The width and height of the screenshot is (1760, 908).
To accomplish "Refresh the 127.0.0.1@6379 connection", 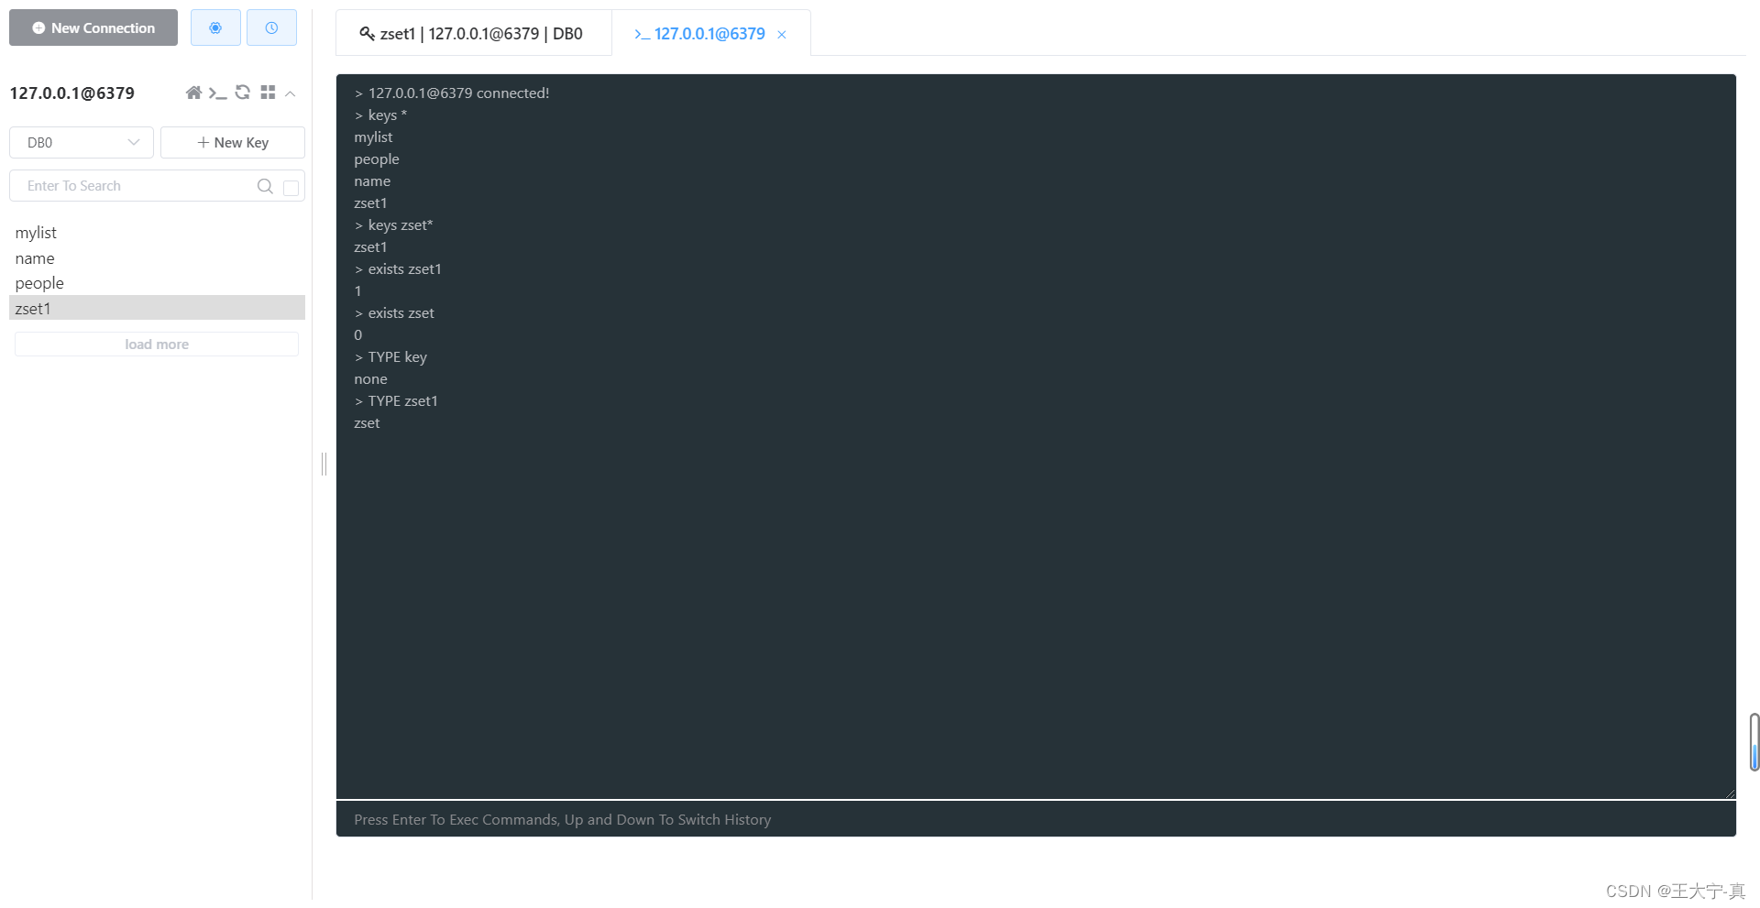I will (243, 93).
